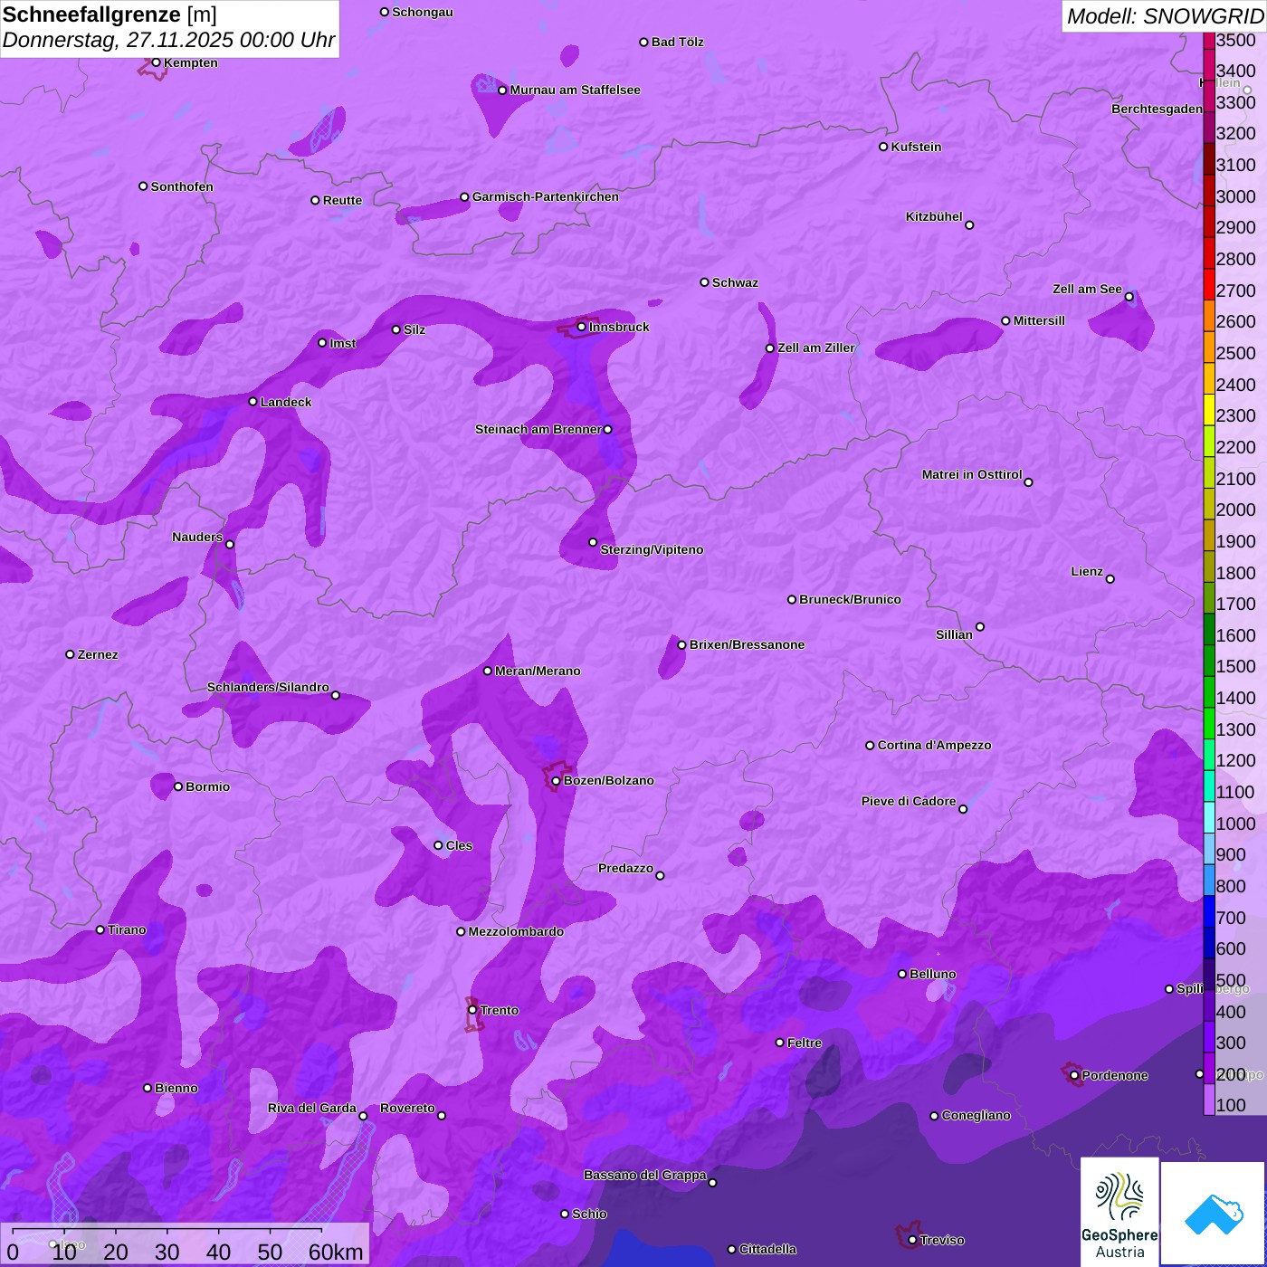1267x1267 pixels.
Task: Click the 2700 m red legend swatch
Action: [x=1208, y=283]
